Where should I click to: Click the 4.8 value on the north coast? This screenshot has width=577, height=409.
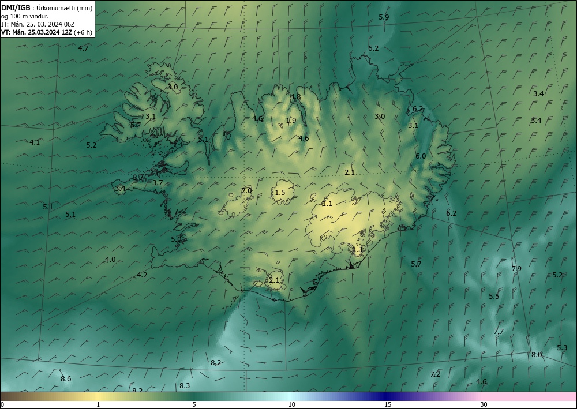pos(295,97)
